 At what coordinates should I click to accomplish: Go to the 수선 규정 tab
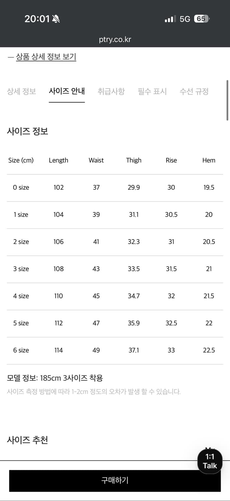[x=194, y=91]
